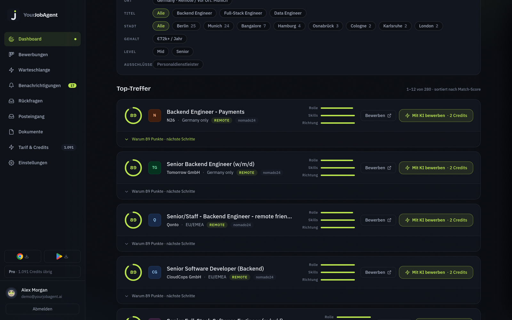Click the 89 score ring for Qonto
Screen dimensions: 512x320
click(x=133, y=220)
